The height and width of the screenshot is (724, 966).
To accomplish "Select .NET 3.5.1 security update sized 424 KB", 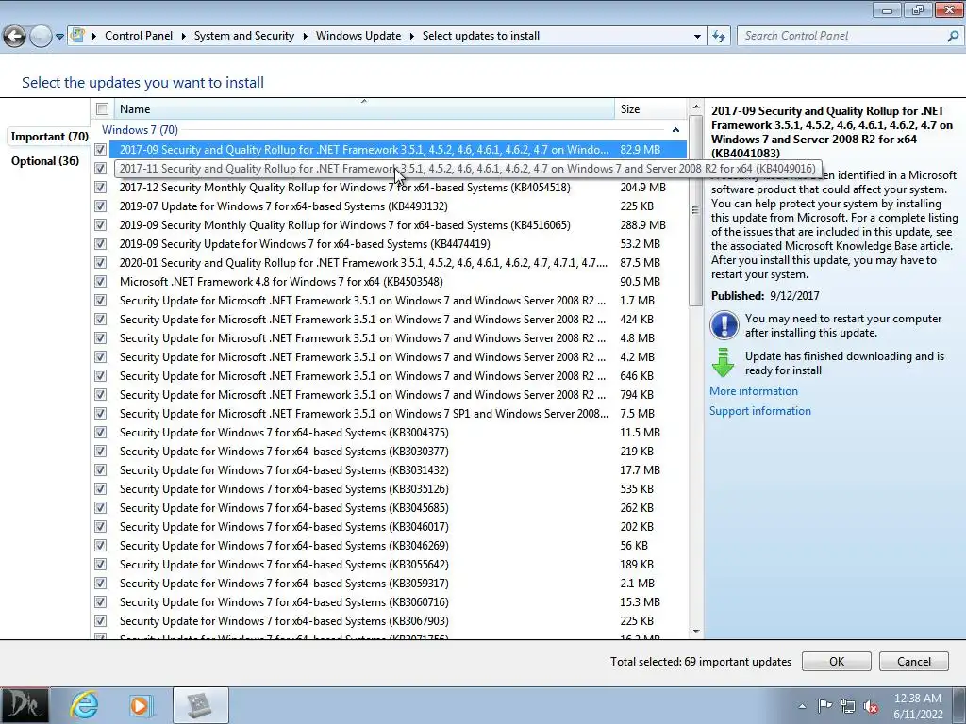I will (362, 319).
